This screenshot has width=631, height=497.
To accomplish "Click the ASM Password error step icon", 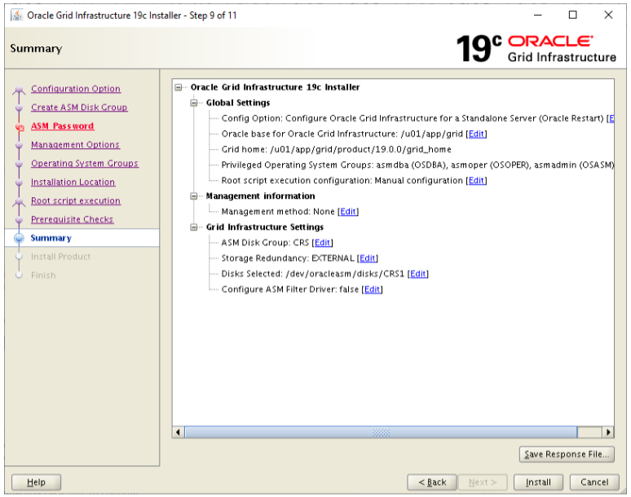I will pos(20,127).
